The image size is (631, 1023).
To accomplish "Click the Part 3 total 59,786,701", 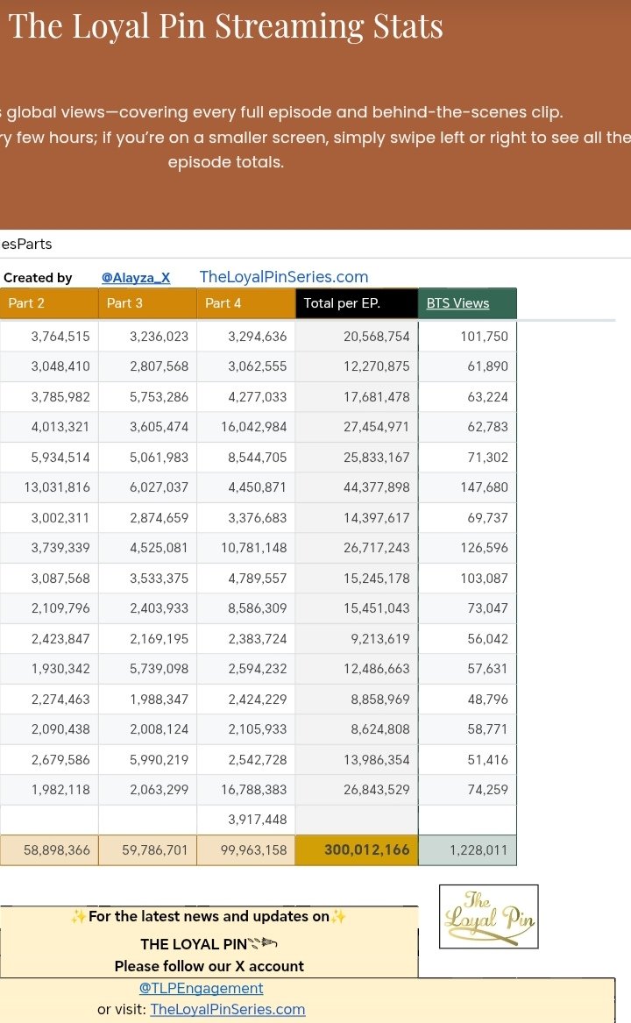I will 147,849.
